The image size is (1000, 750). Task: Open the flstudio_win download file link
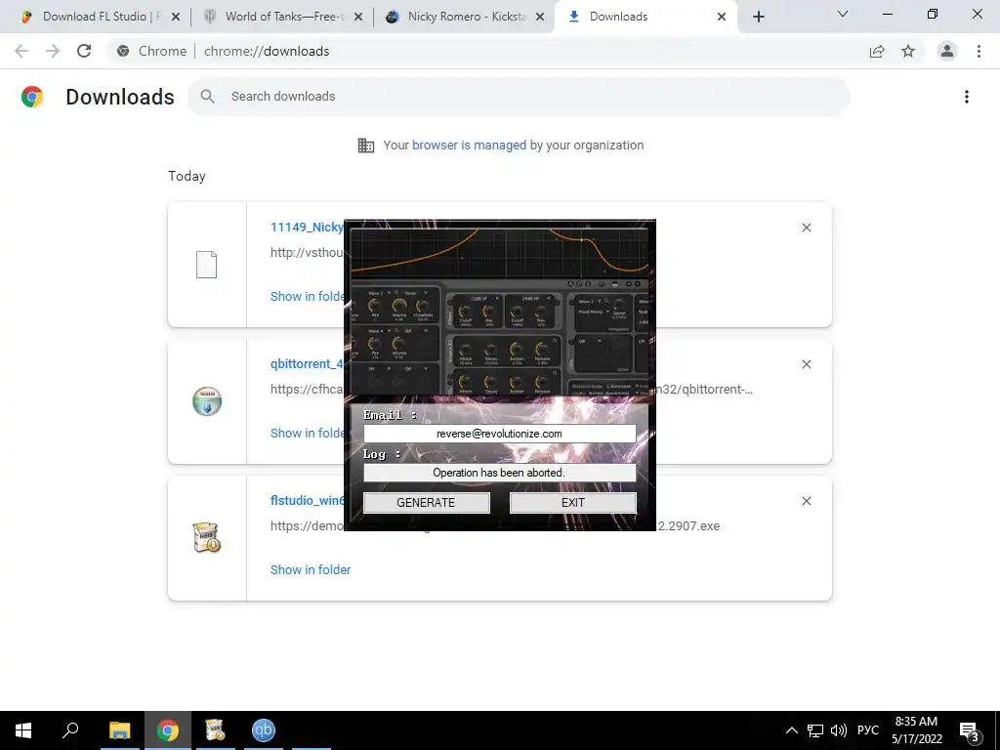point(307,501)
